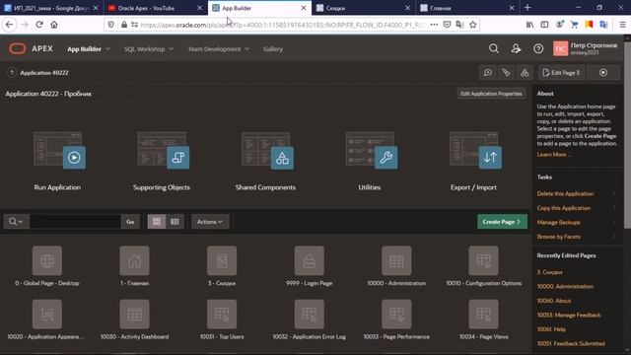The height and width of the screenshot is (355, 631).
Task: Switch to the Google Docs tab
Action: [x=51, y=8]
